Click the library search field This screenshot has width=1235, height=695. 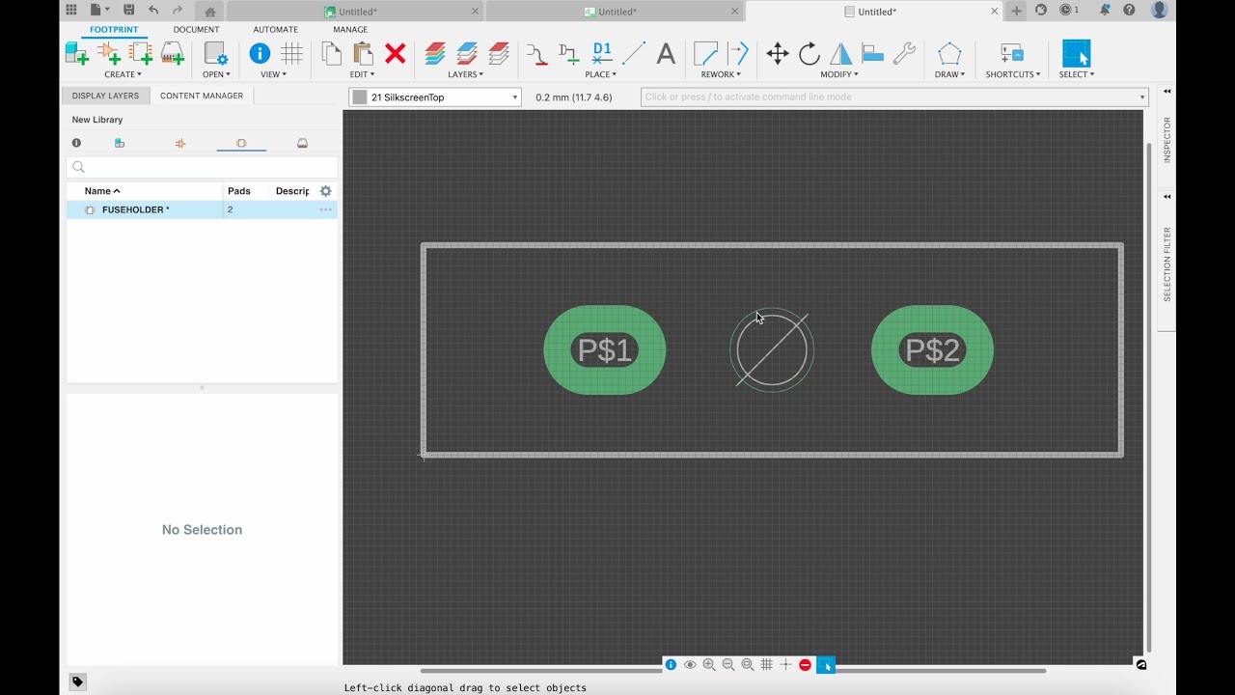tap(202, 167)
